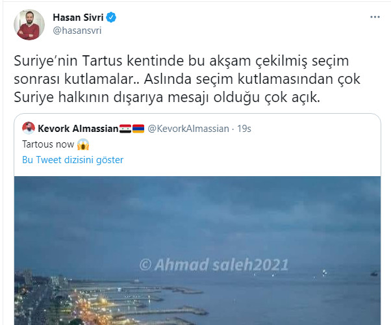The width and height of the screenshot is (391, 325).
Task: Click the @hasansvri handle
Action: (x=77, y=31)
